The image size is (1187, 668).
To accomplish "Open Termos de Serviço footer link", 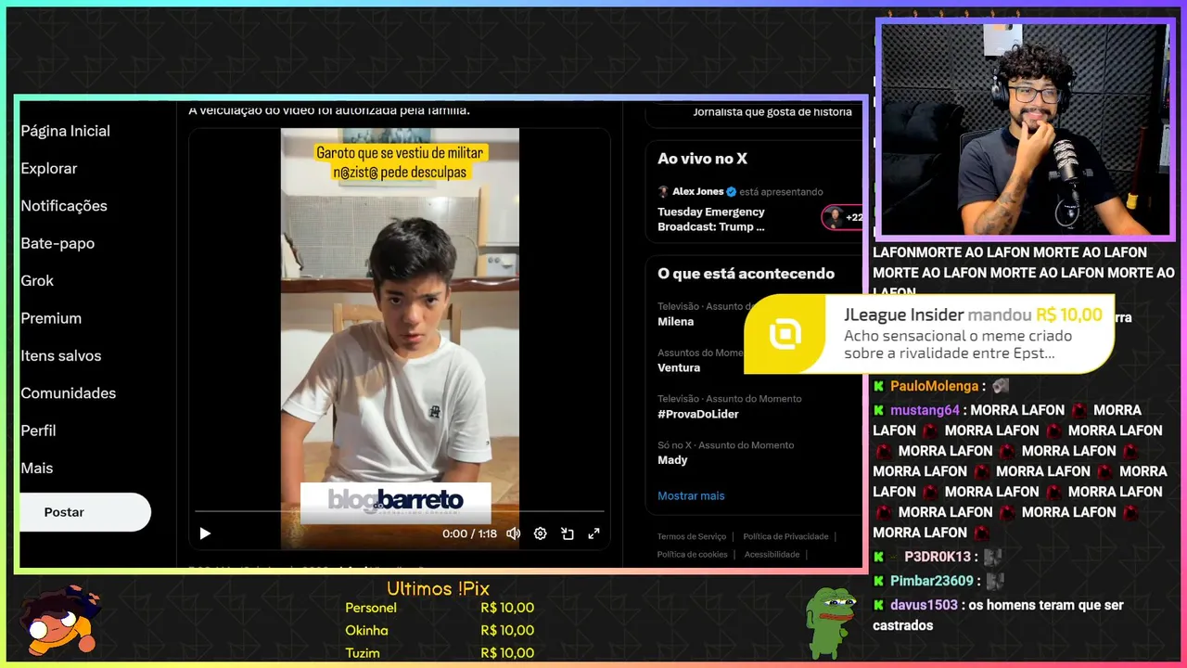I will click(x=692, y=536).
